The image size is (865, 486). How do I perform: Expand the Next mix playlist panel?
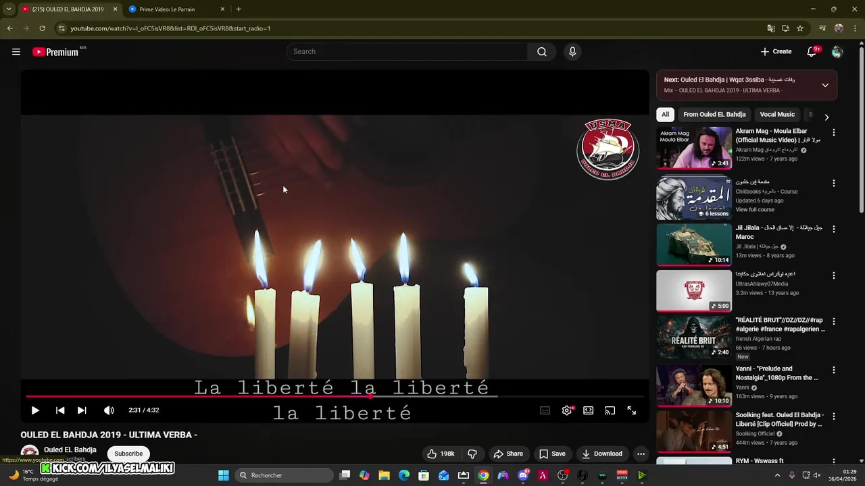tap(825, 85)
